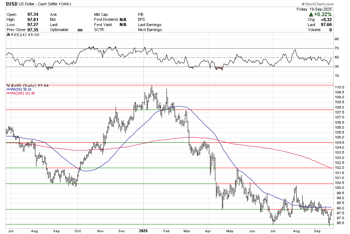The height and width of the screenshot is (234, 350).
Task: Toggle visibility of the MA(50) overlay
Action: (21, 89)
